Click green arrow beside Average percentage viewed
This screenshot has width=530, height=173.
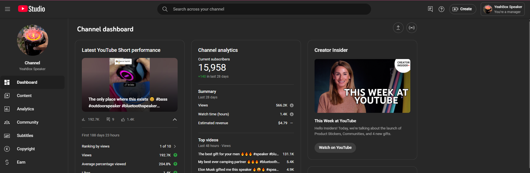tap(175, 164)
